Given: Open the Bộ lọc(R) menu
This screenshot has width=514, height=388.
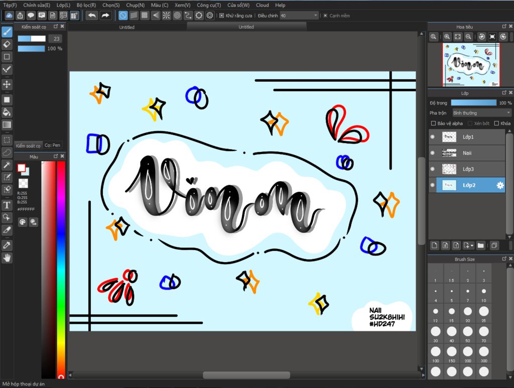Looking at the screenshot, I should click(86, 5).
